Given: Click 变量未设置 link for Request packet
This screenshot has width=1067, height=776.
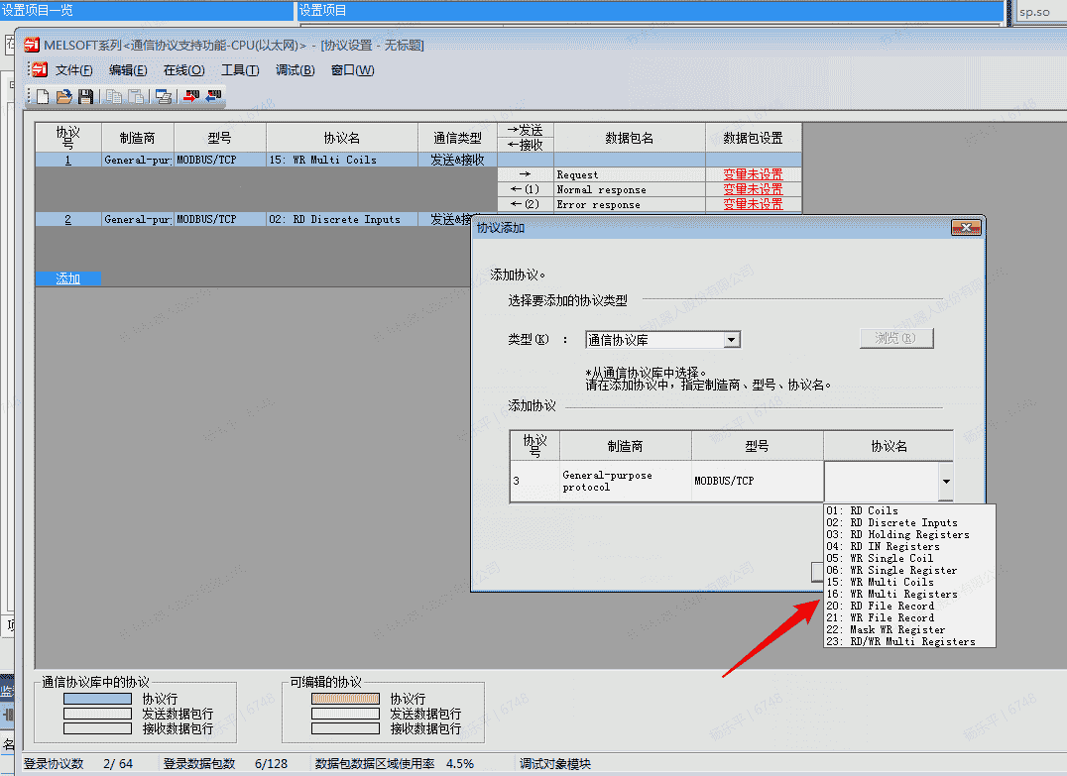Looking at the screenshot, I should point(753,174).
